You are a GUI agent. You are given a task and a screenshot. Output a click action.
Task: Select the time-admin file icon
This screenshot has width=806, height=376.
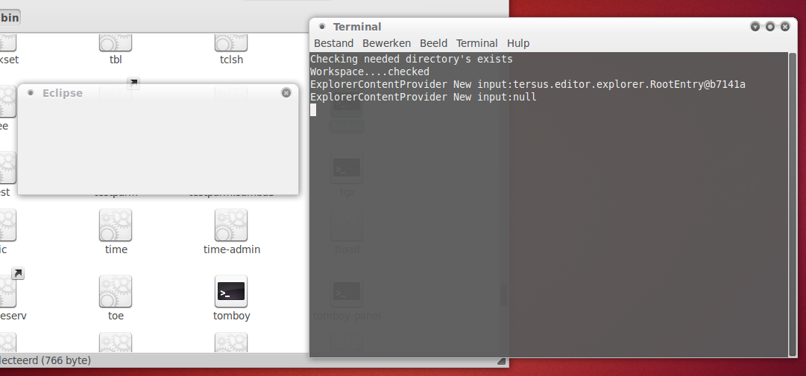click(x=231, y=225)
